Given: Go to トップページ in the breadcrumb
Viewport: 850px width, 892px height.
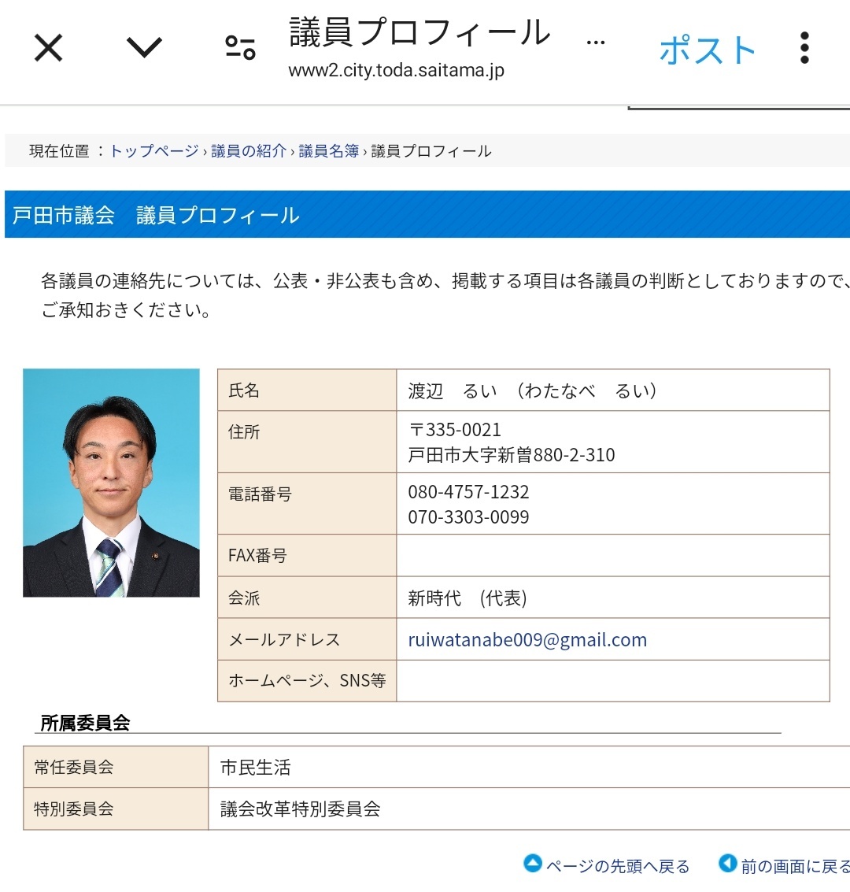Looking at the screenshot, I should click(153, 151).
